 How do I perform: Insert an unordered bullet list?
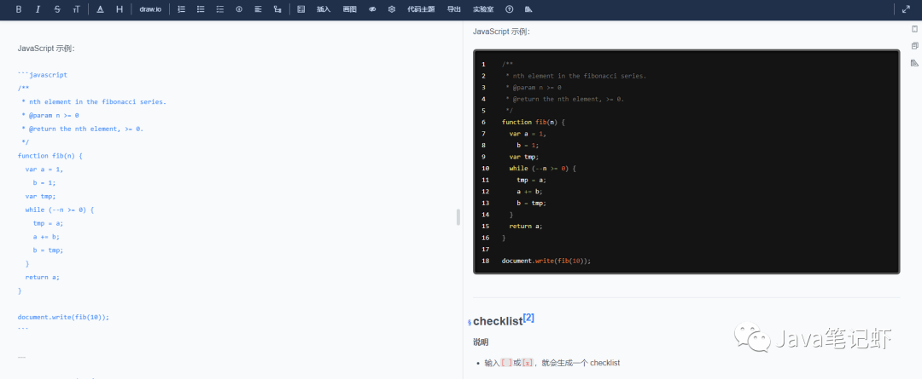(201, 9)
